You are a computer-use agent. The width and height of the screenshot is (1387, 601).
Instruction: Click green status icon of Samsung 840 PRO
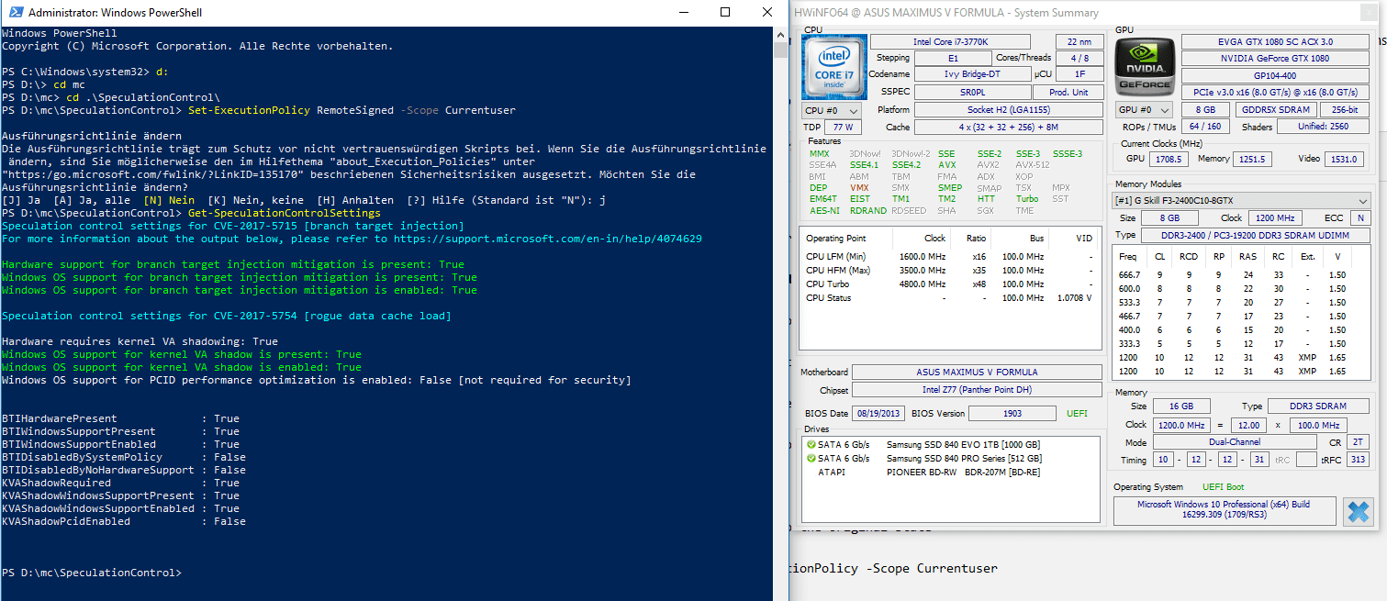tap(811, 458)
